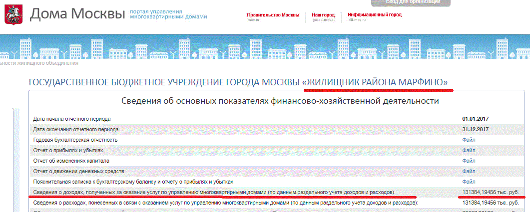Click the tagline портал управления многоквартирными домами
Screen dimensions: 530x212
(x=168, y=13)
